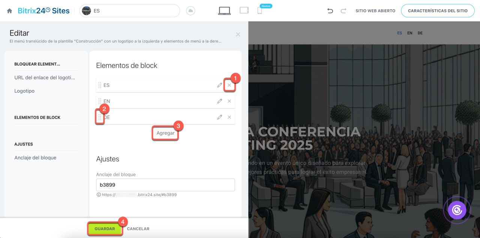Image resolution: width=480 pixels, height=238 pixels.
Task: Save changes with GUARDAR
Action: (x=105, y=229)
